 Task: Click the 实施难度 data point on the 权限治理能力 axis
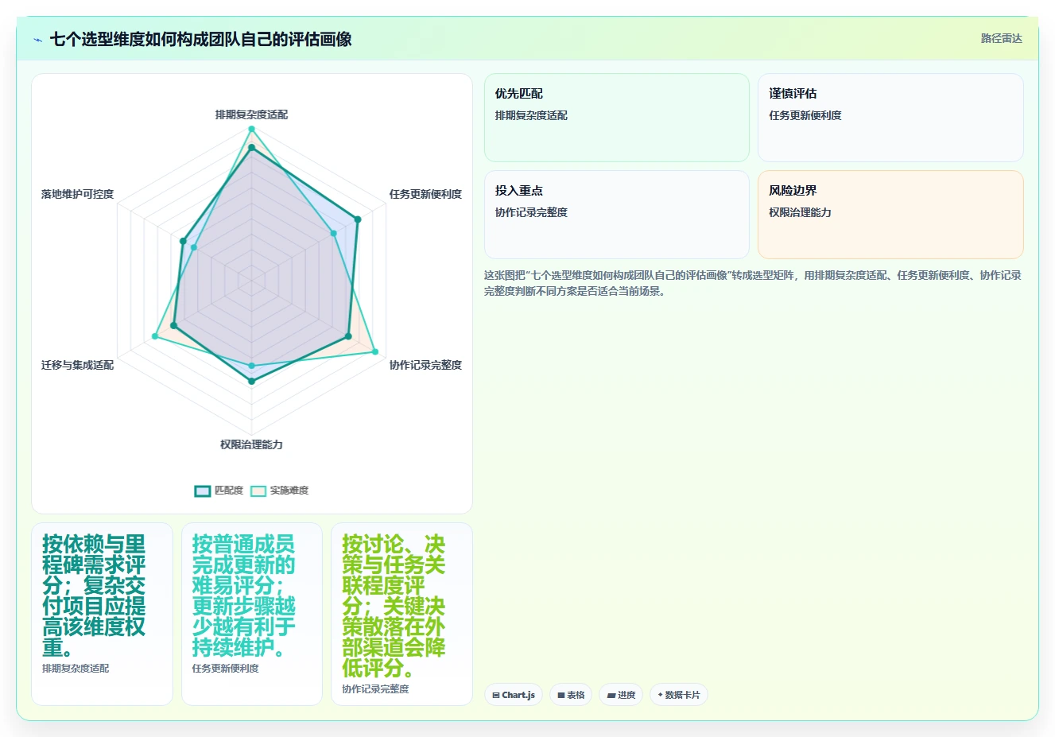coord(251,366)
